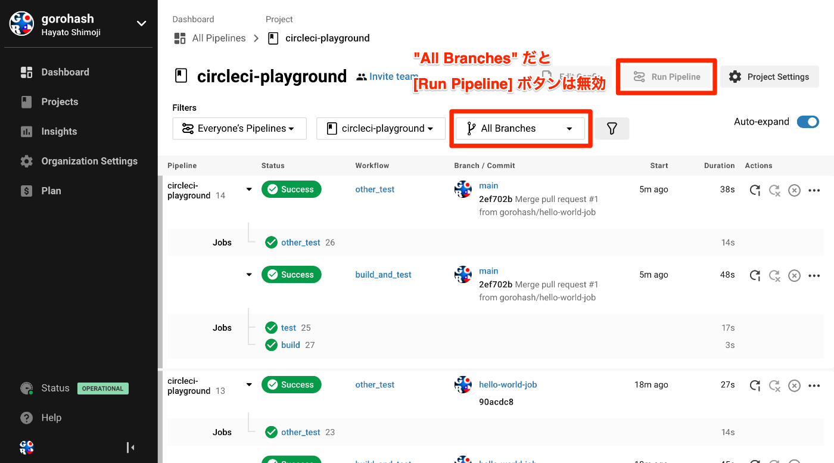Click the gorohash organization avatar
This screenshot has height=463, width=834.
[21, 24]
